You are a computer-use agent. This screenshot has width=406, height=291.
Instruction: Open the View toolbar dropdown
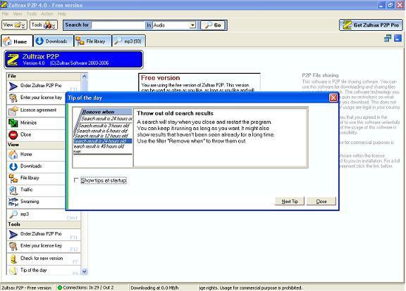[14, 25]
